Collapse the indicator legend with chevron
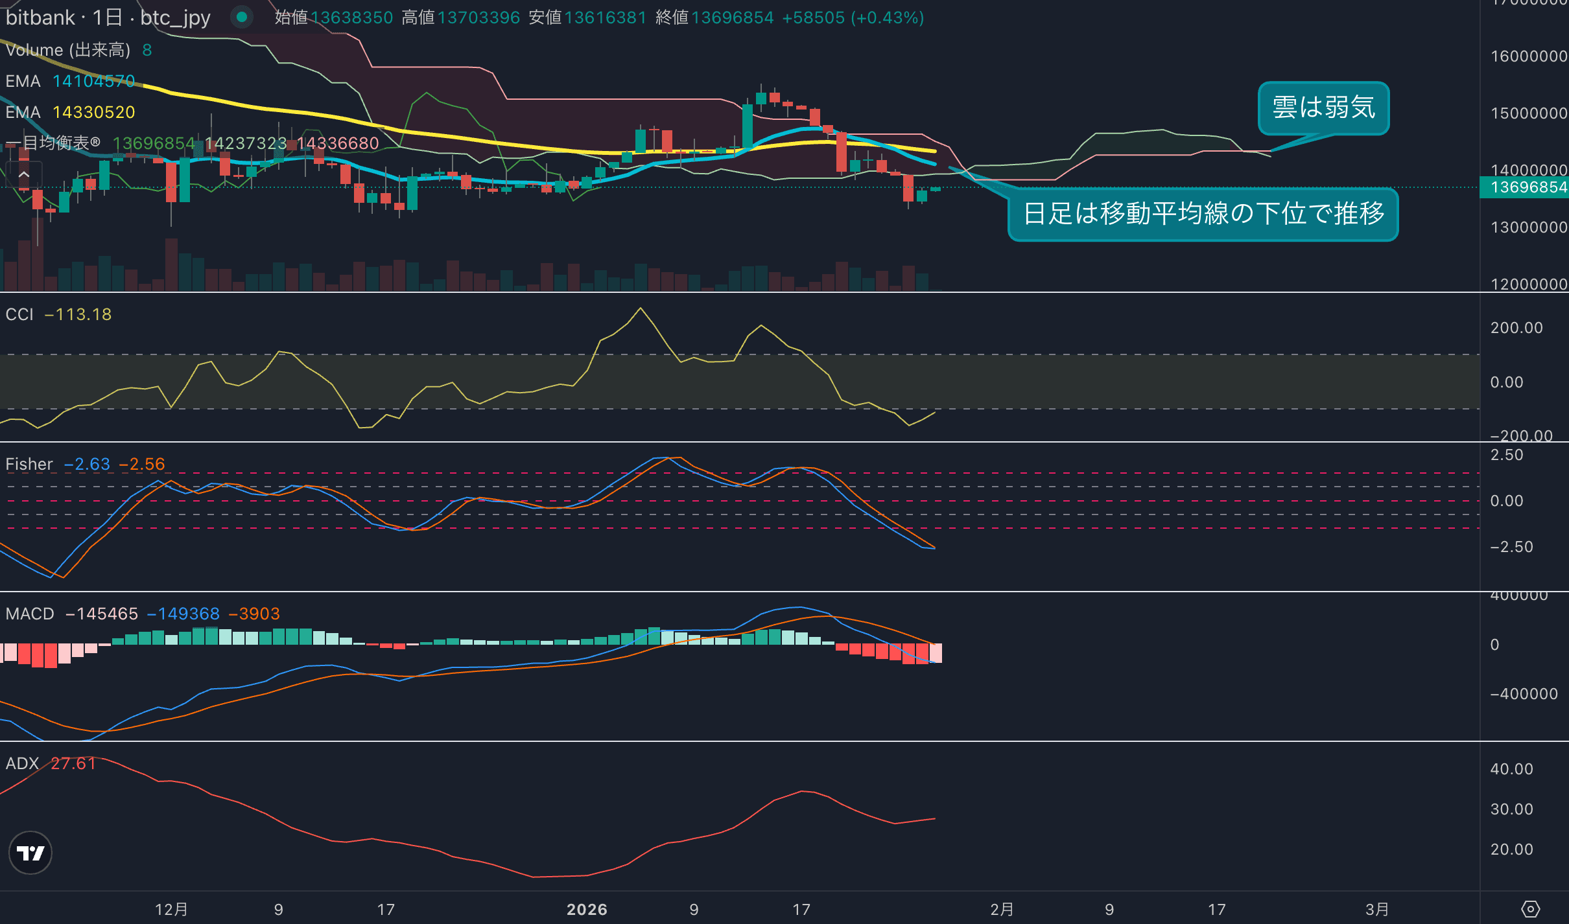Screen dimensions: 1569x924 [24, 175]
